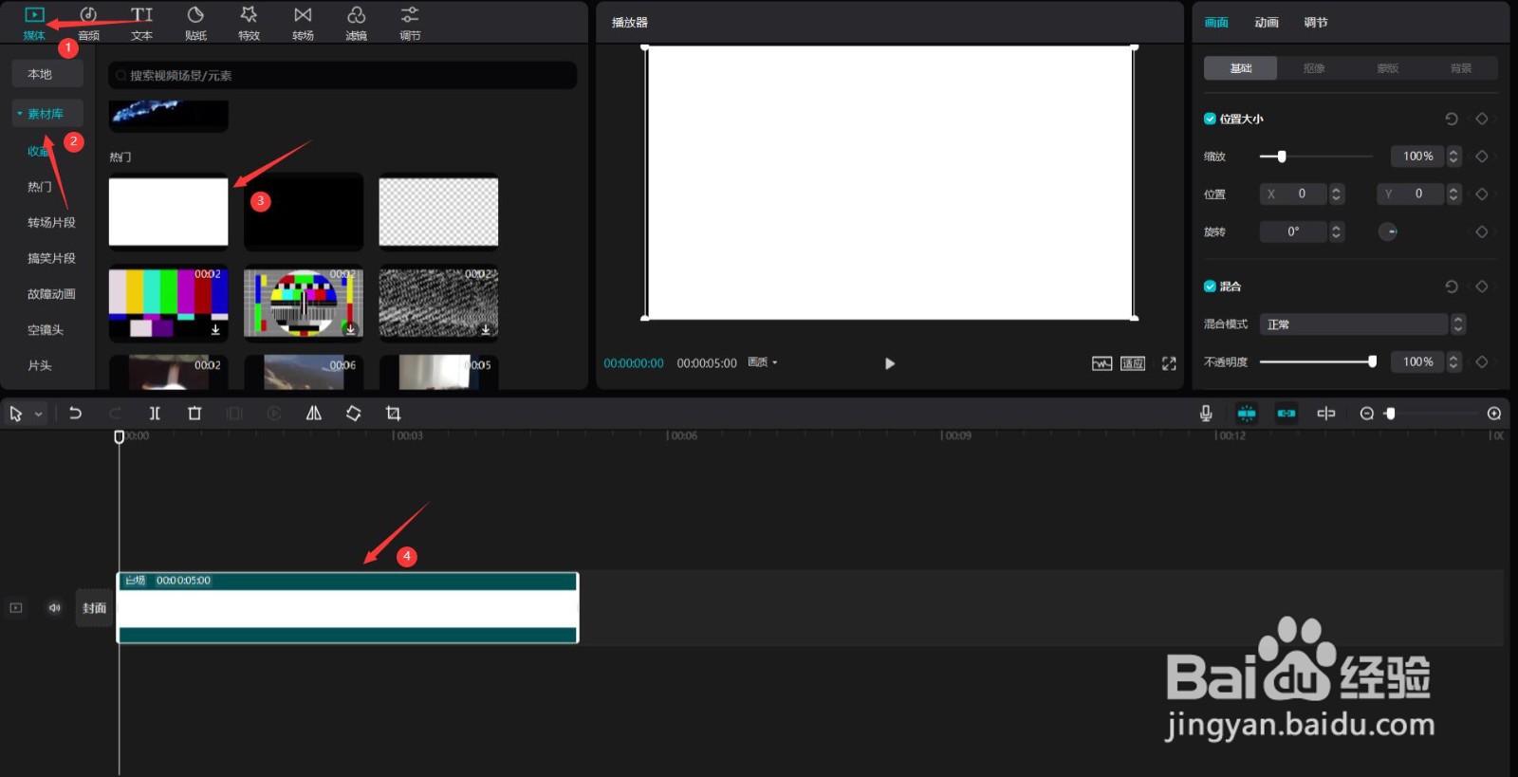Delete the selected clip
Image resolution: width=1518 pixels, height=777 pixels.
[x=194, y=414]
